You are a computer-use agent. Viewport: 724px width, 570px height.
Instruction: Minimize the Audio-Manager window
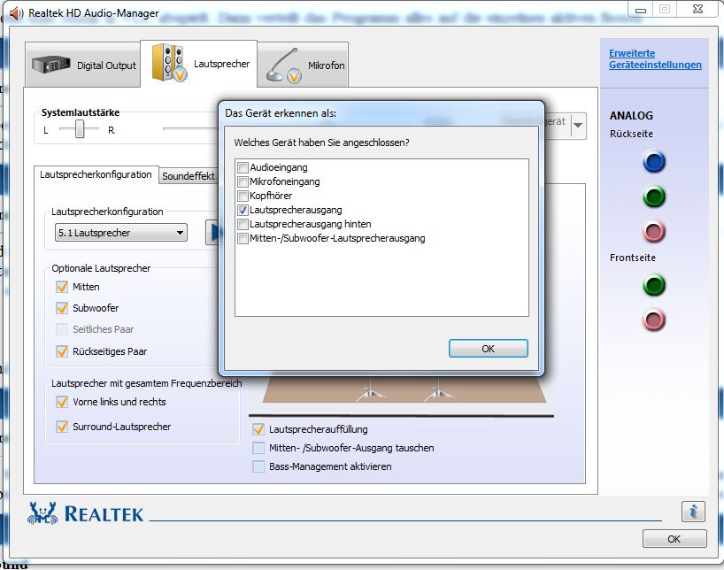[641, 9]
